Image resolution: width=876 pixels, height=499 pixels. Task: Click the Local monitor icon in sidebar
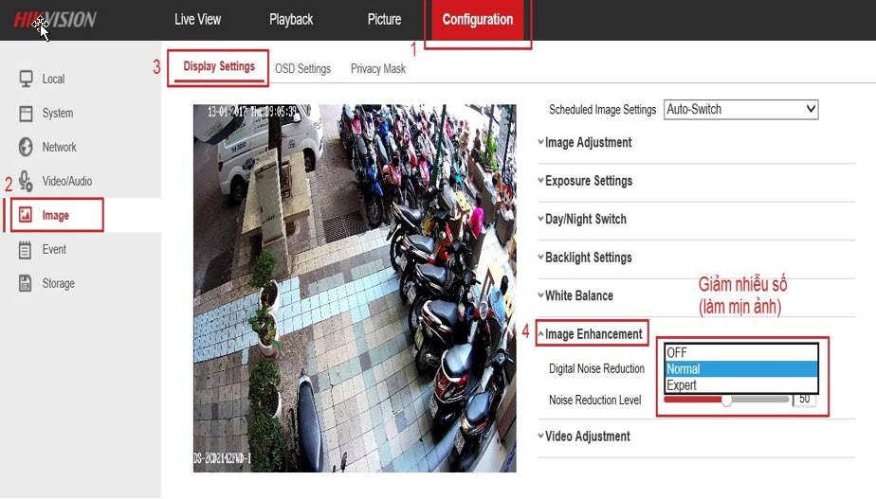(26, 79)
